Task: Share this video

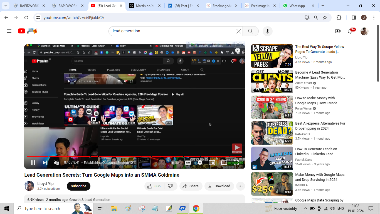Action: [191, 186]
